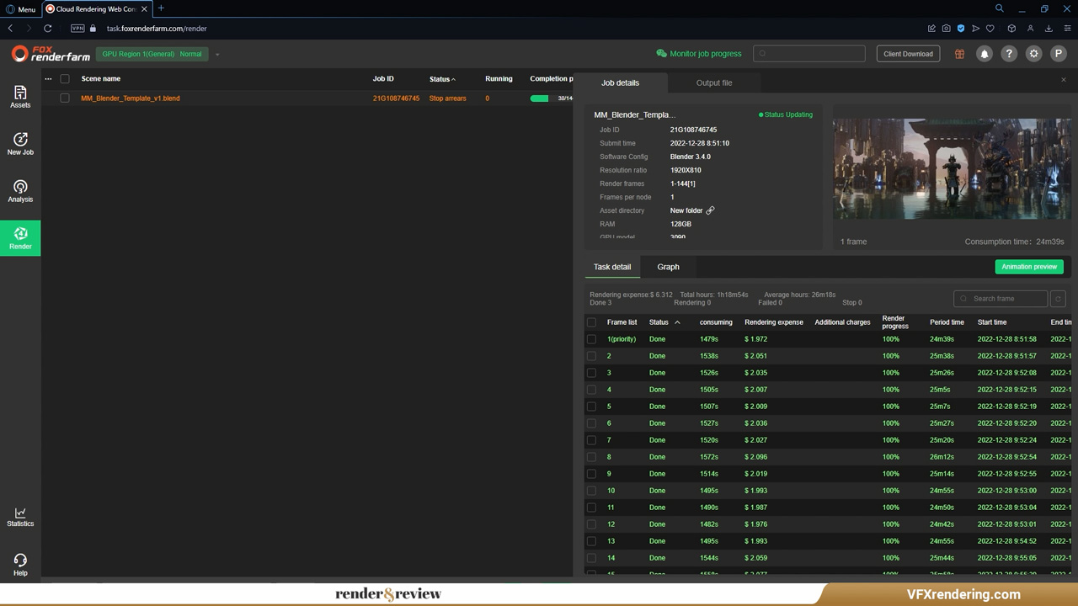Viewport: 1078px width, 606px height.
Task: Click the gift box icon
Action: click(959, 54)
